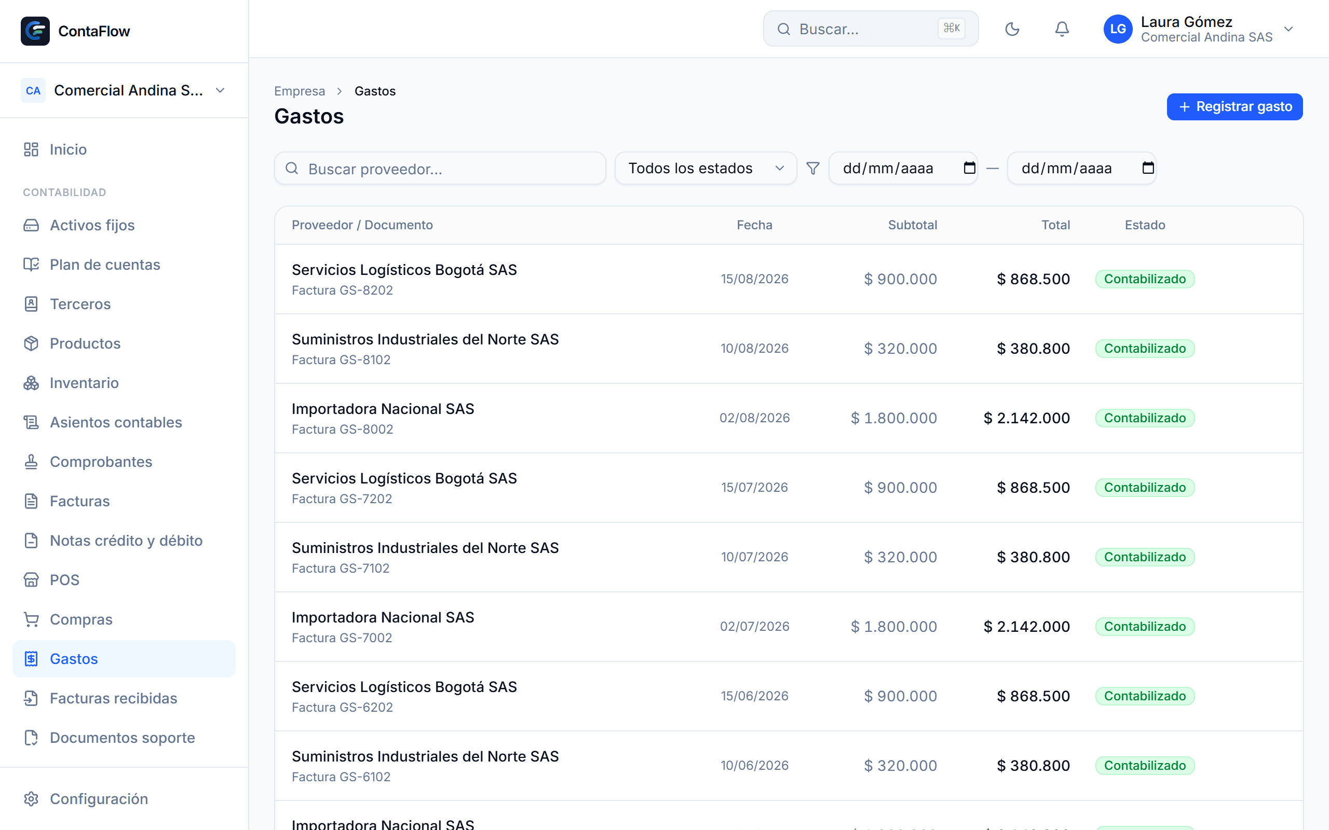
Task: Select Documentos soporte in sidebar
Action: coord(124,738)
